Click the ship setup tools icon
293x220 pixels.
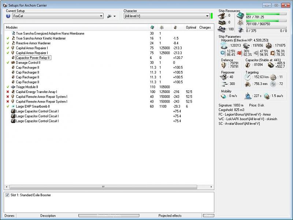[109, 16]
